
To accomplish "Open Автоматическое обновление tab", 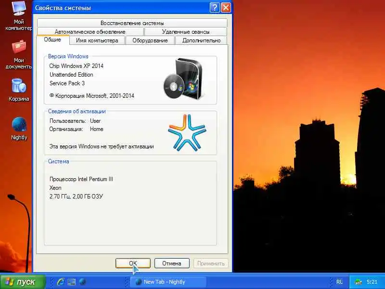I will tap(90, 32).
